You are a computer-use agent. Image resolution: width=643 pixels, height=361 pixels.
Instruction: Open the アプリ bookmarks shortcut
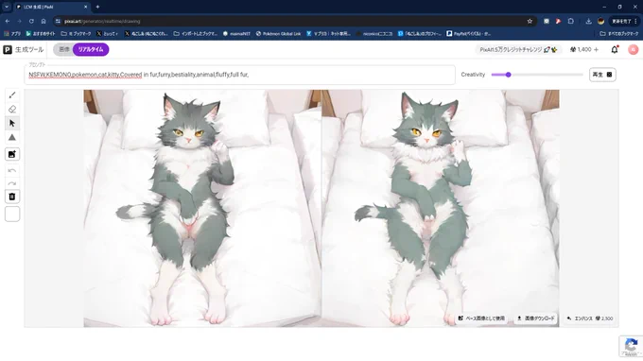coord(12,34)
